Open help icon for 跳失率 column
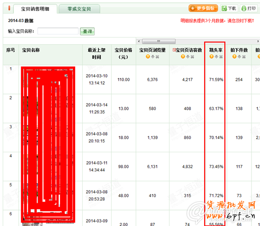The height and width of the screenshot is (226, 260). tap(211, 57)
